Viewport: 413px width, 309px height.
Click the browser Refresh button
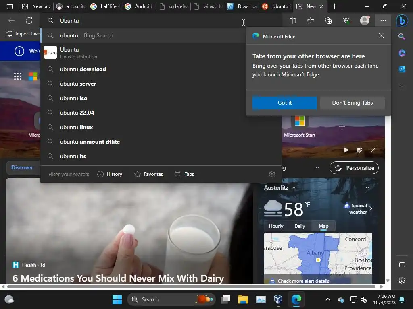tap(29, 21)
